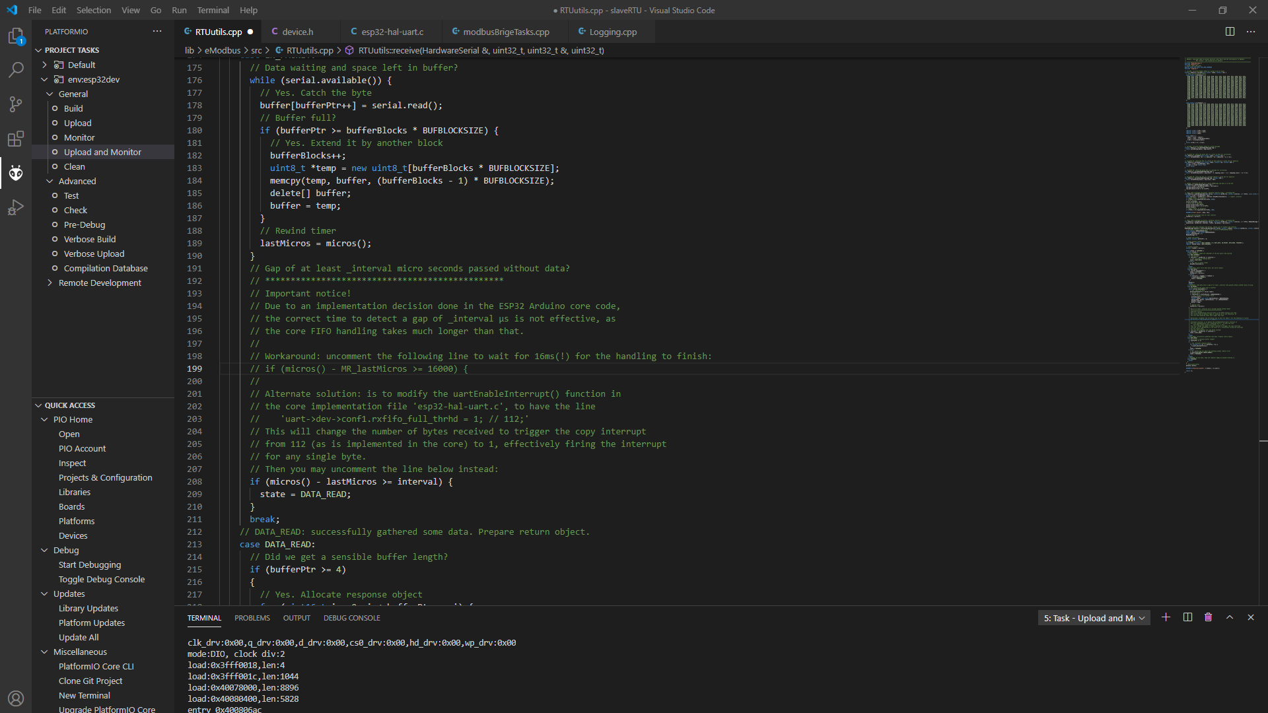Launch a new terminal with plus icon
This screenshot has width=1268, height=713.
[x=1166, y=617]
